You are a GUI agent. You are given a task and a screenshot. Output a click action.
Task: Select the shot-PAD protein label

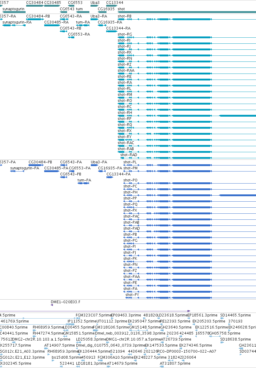point(131,228)
